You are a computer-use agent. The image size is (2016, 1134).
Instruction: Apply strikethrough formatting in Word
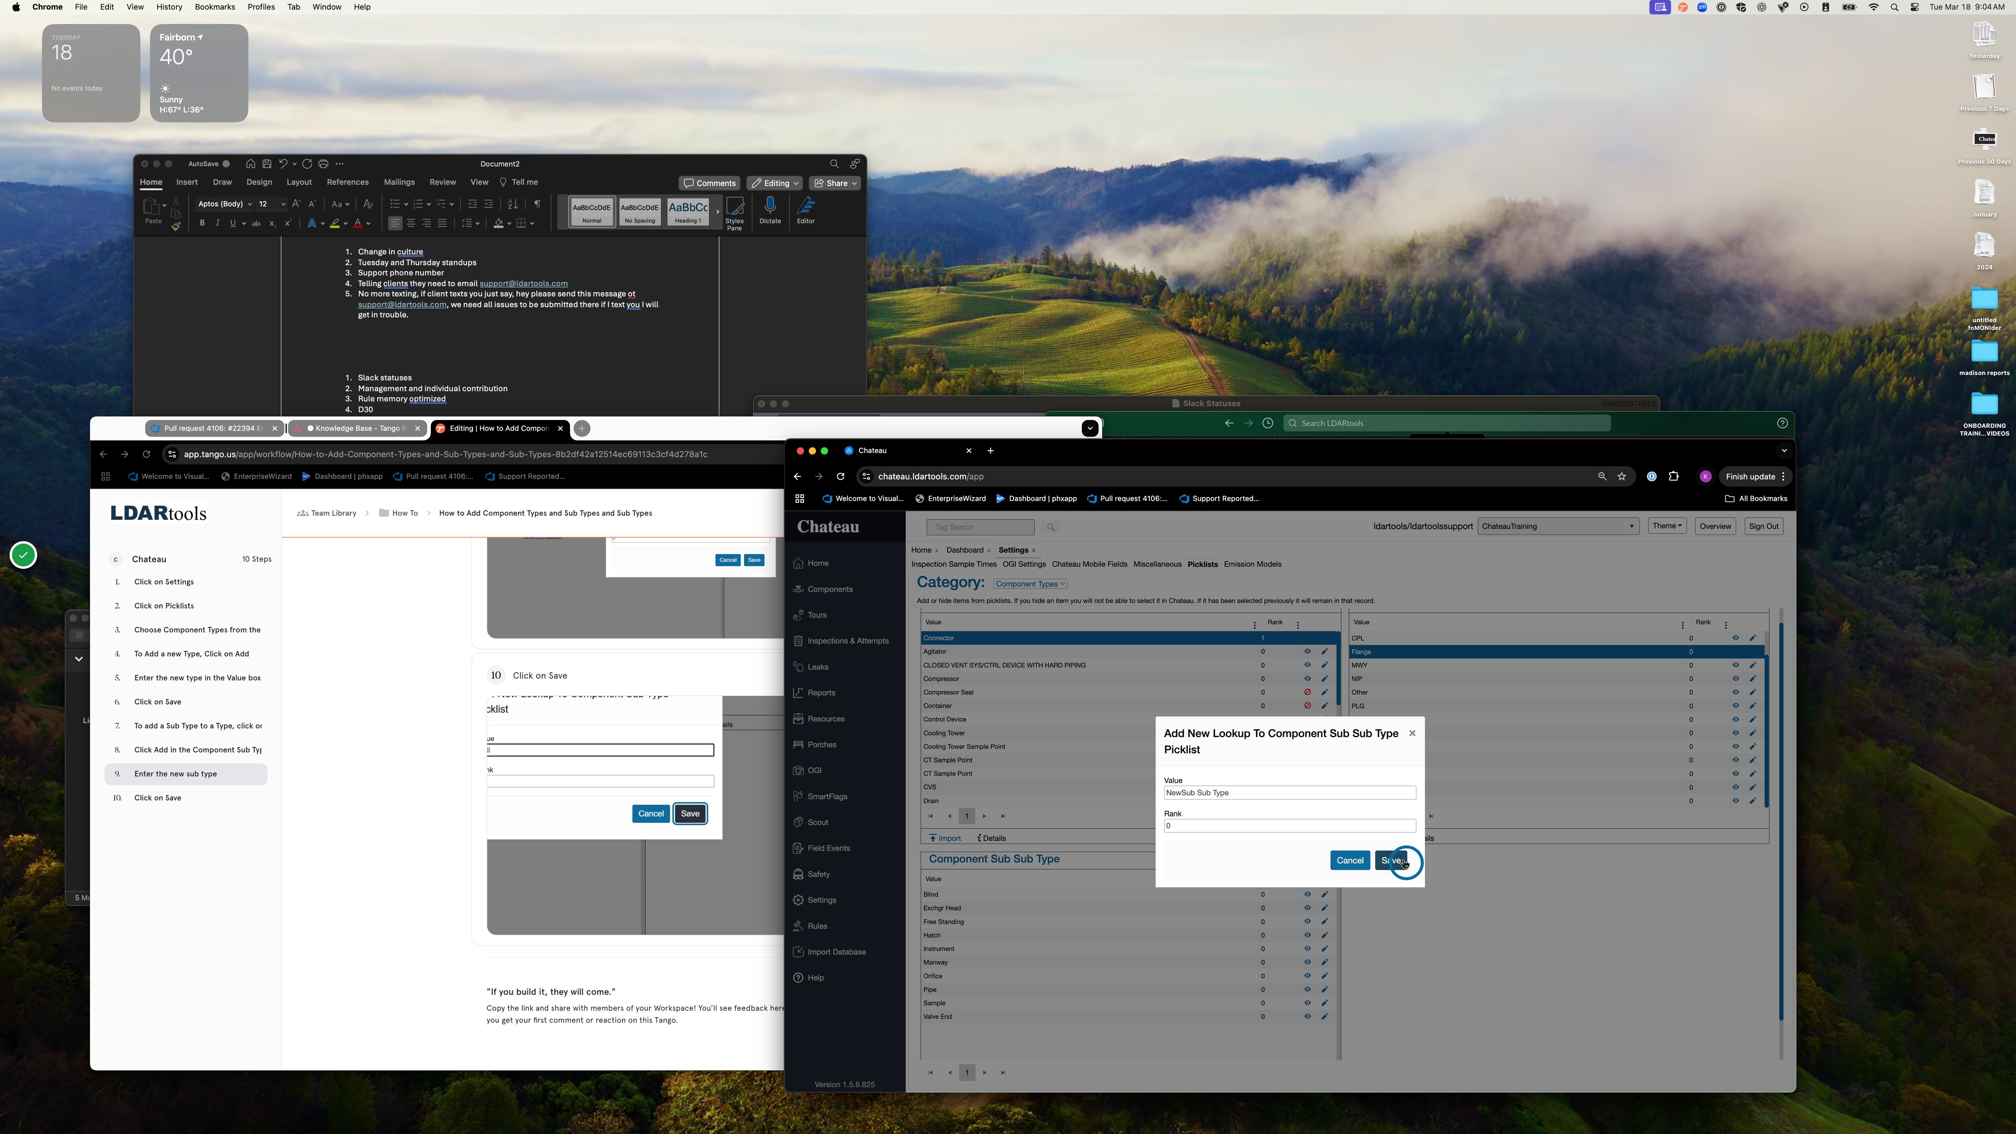[x=256, y=224]
